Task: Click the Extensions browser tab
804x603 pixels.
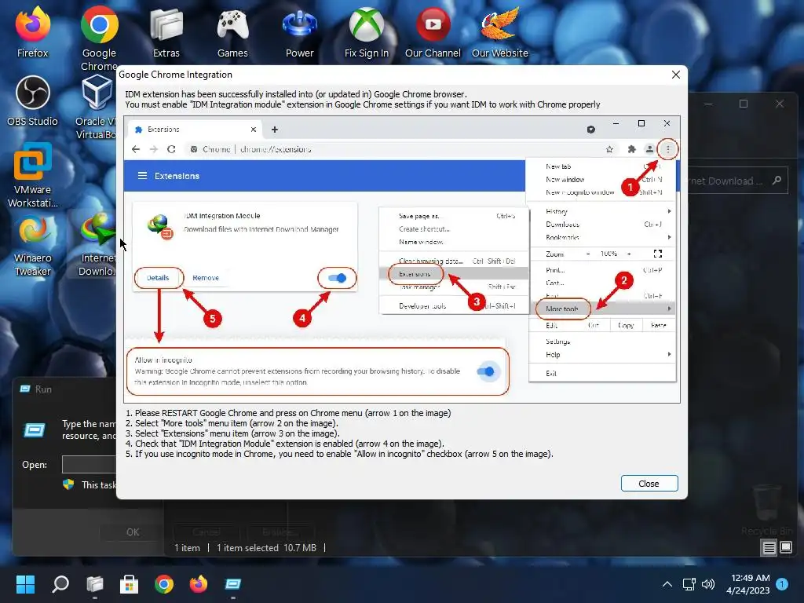Action: pos(195,130)
